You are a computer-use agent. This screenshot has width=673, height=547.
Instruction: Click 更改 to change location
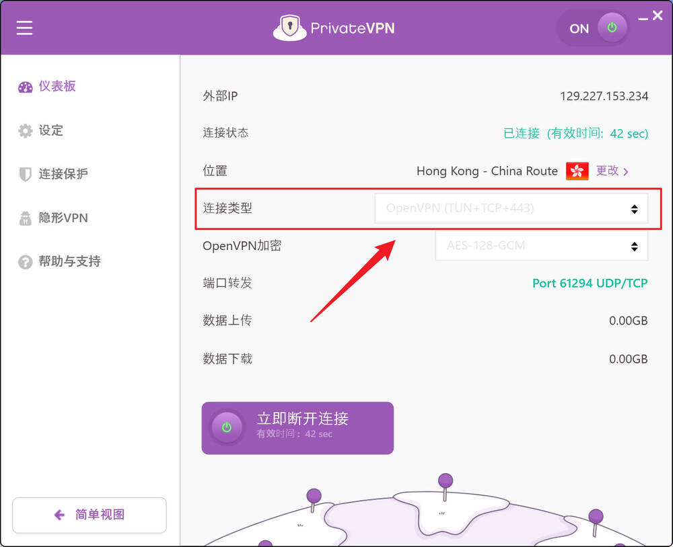(607, 171)
